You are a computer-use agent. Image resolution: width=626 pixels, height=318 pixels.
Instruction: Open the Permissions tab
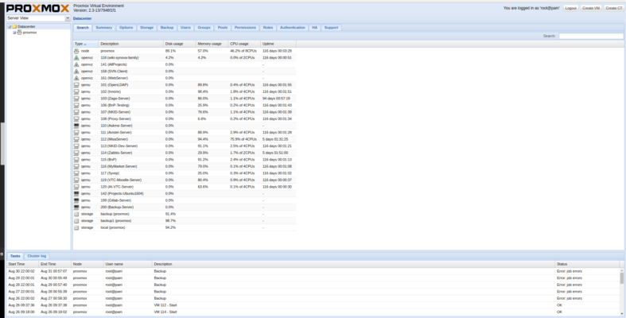pyautogui.click(x=245, y=27)
